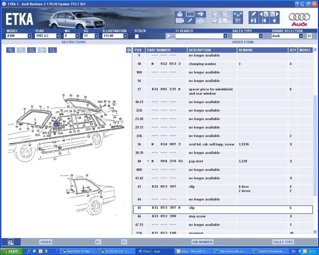Switch to the ORDER FORM tab
Screen dimensions: 319x255
[x=242, y=42]
